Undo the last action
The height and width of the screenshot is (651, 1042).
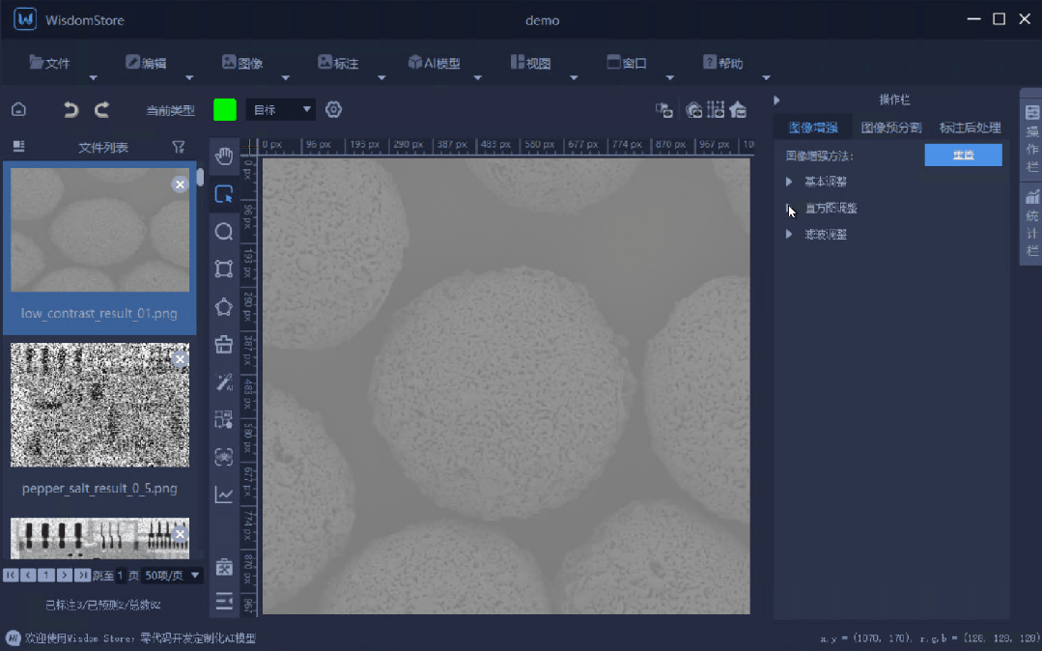point(70,110)
